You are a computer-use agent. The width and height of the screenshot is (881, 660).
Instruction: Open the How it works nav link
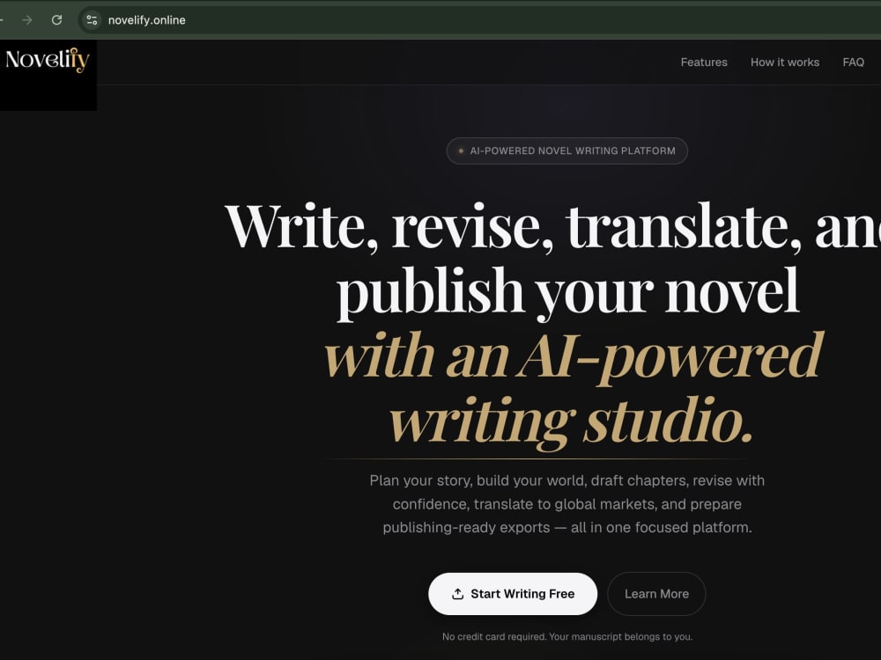[x=785, y=62]
